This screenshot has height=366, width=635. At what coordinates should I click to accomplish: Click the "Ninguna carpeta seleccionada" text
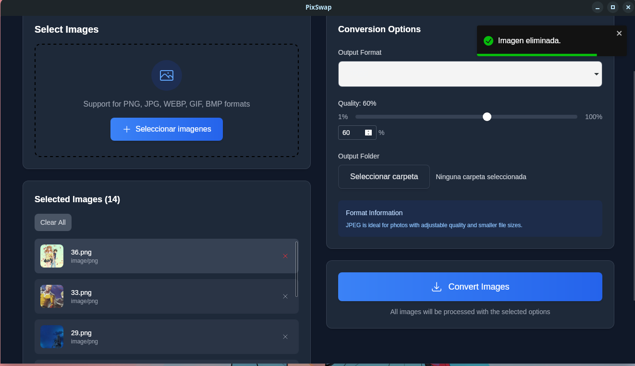tap(481, 177)
